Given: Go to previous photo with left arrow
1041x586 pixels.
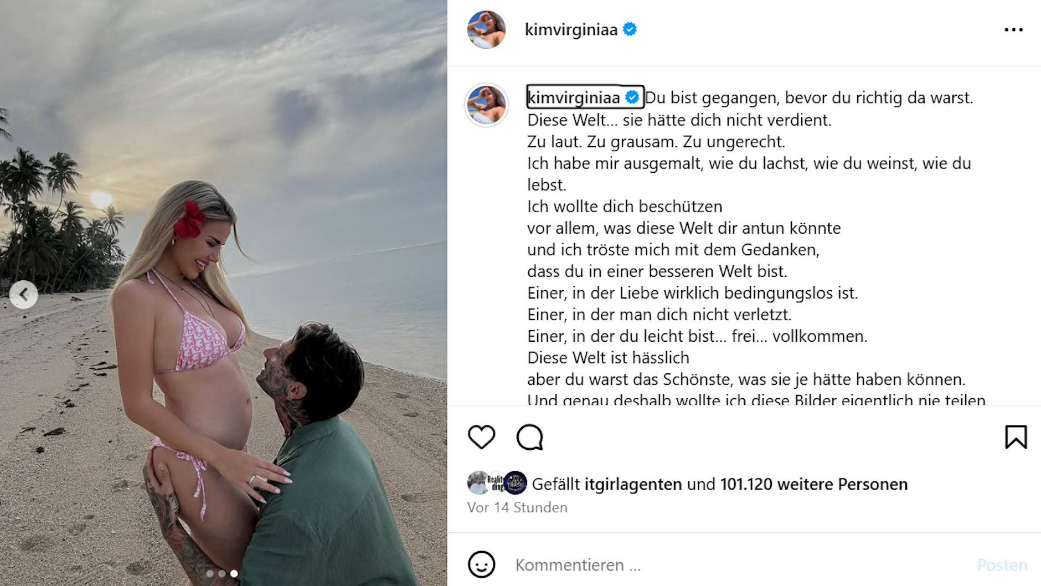Looking at the screenshot, I should point(24,294).
